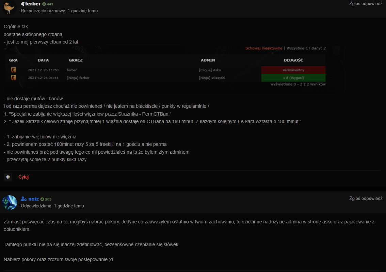Click the DATA column header
This screenshot has height=272, width=386.
pyautogui.click(x=43, y=60)
